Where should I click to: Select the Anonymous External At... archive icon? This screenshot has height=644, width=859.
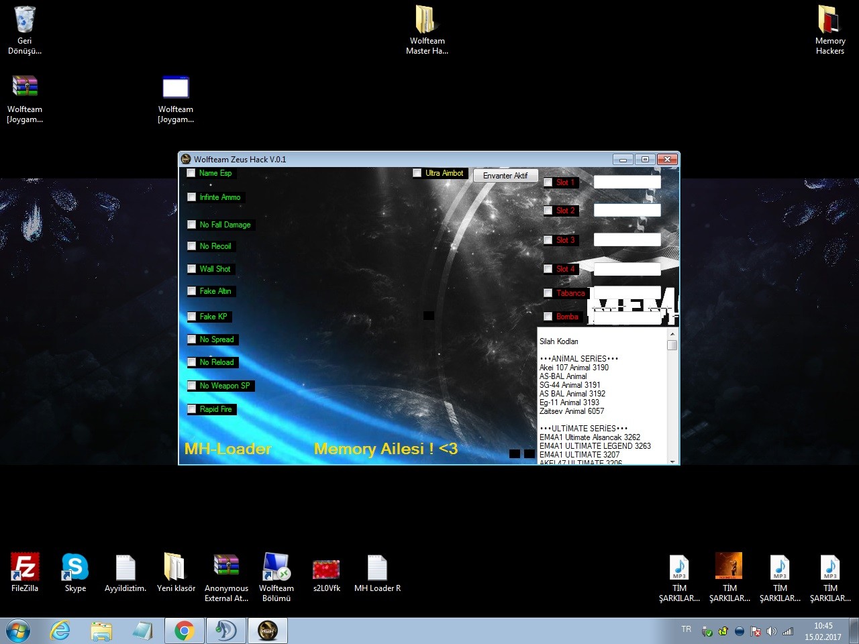tap(226, 578)
